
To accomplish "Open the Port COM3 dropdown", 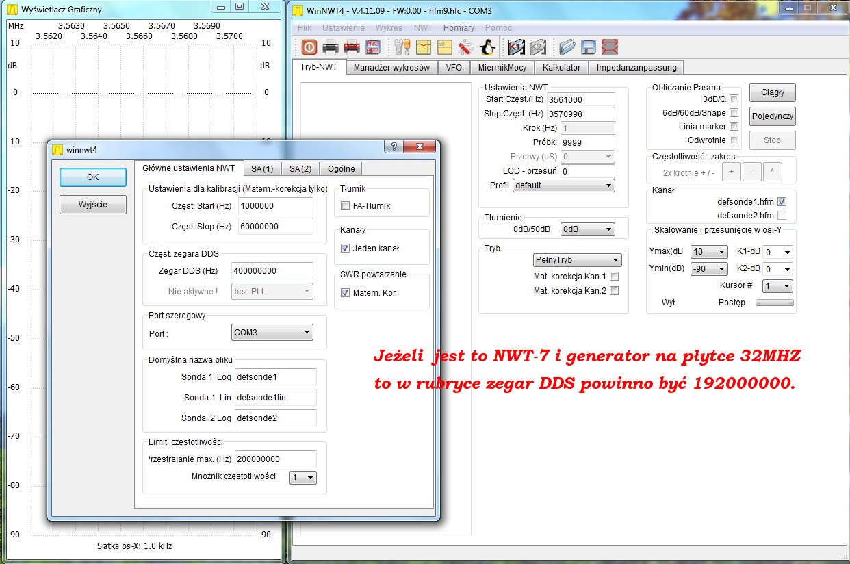I will point(272,333).
